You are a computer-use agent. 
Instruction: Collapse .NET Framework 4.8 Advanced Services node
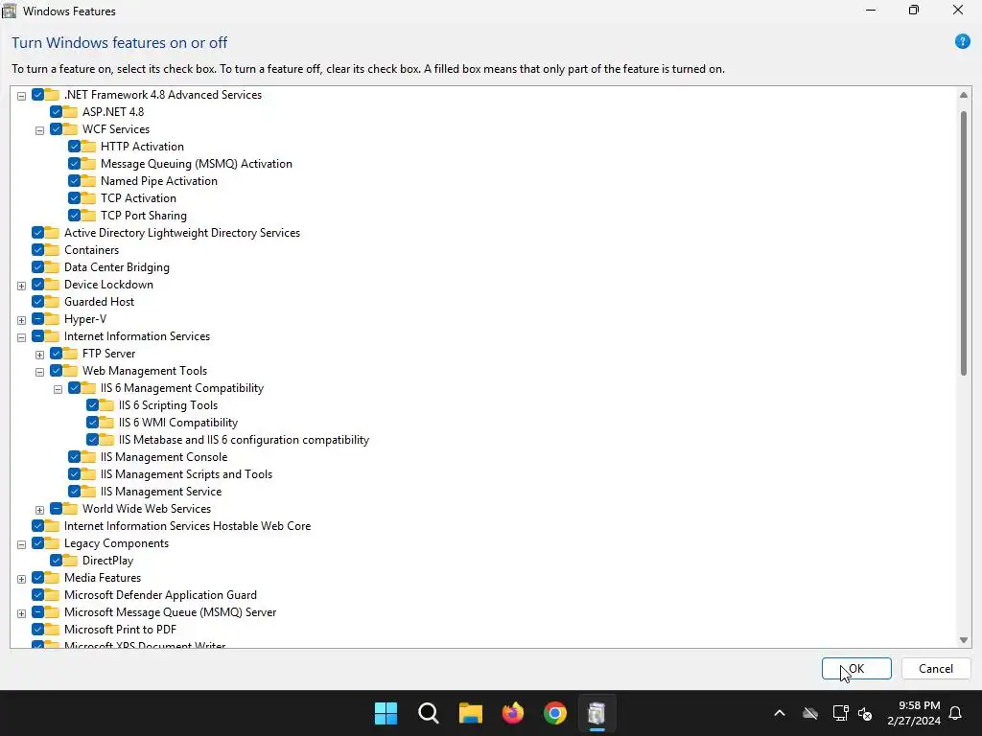(21, 96)
